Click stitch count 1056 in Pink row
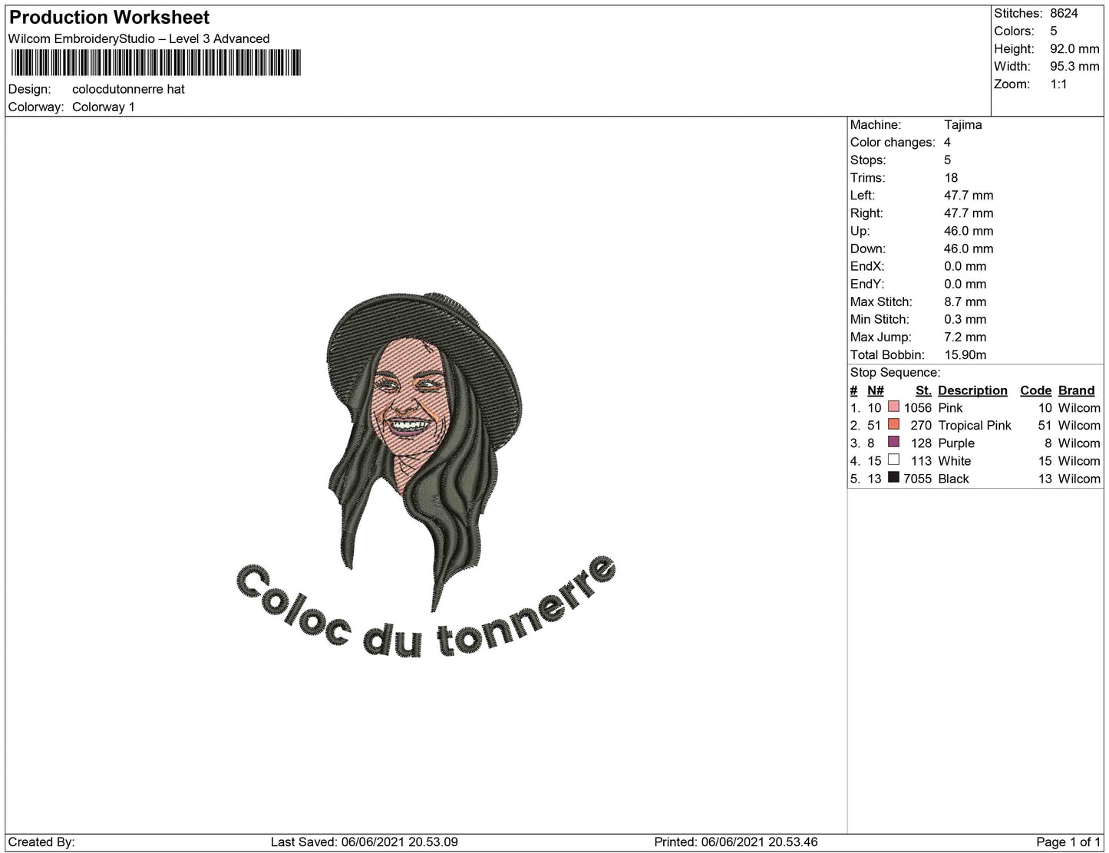The image size is (1109, 853). coord(917,407)
